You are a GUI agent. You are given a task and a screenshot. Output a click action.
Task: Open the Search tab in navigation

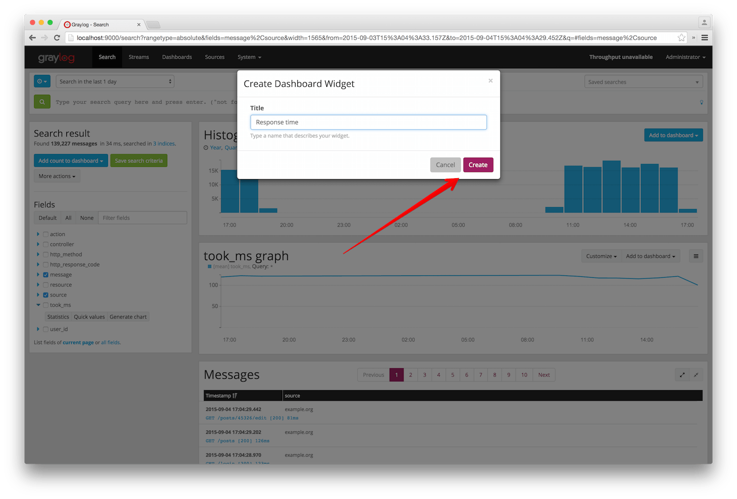tap(107, 57)
